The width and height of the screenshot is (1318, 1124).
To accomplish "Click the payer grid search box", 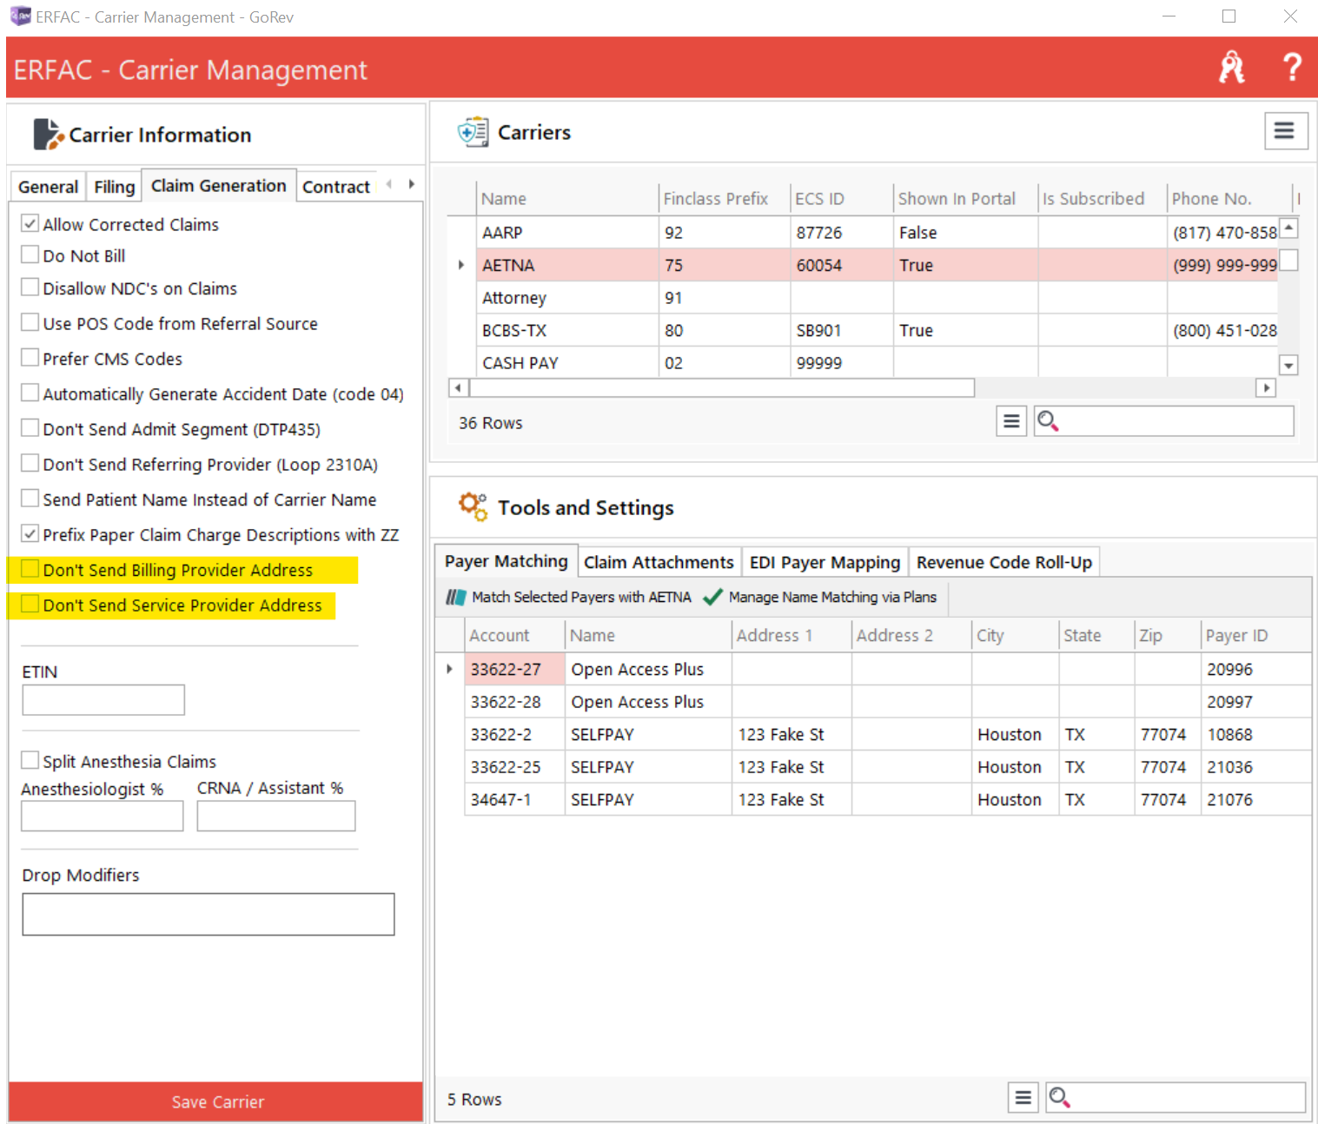I will click(x=1176, y=1098).
